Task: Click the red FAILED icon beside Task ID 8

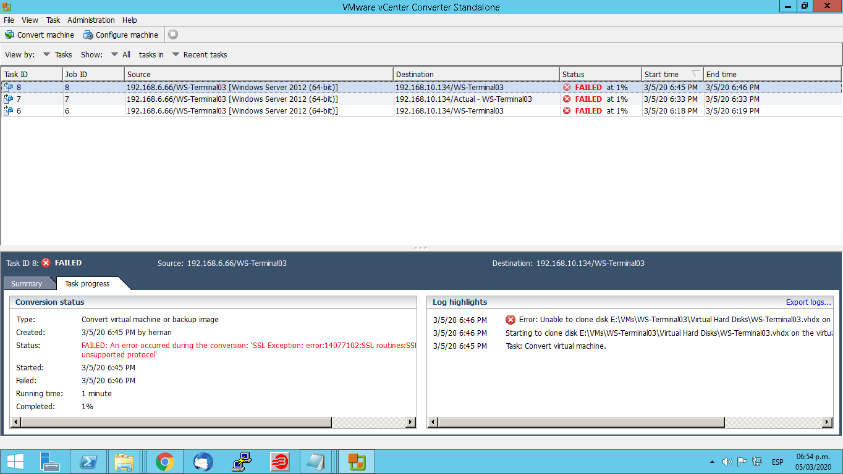Action: (x=46, y=263)
